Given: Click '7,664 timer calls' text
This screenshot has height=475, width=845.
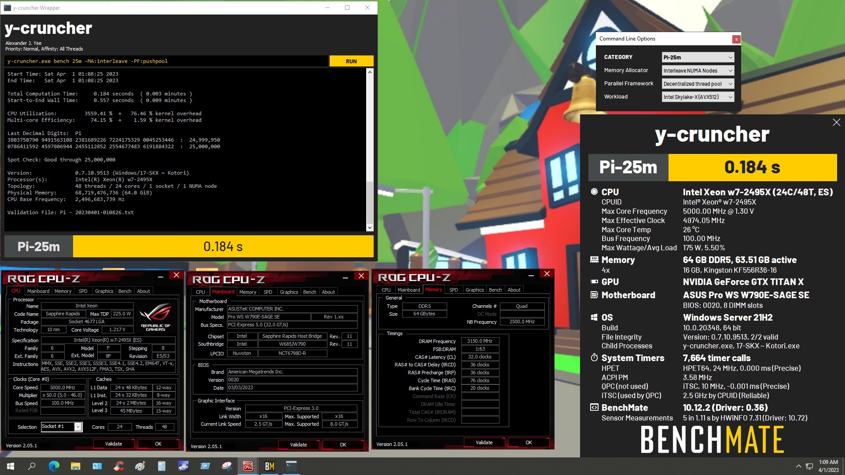Looking at the screenshot, I should [717, 358].
